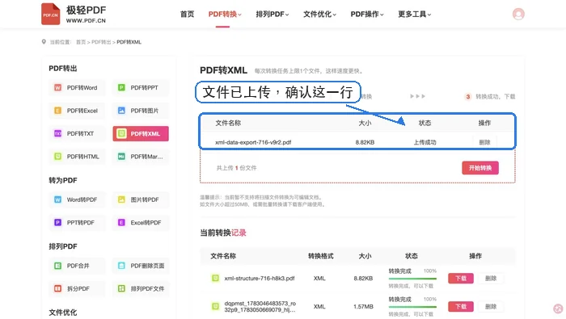566x319 pixels.
Task: Open Word转PDF in the sidebar
Action: 77,199
